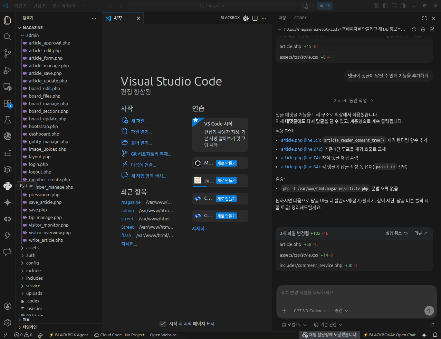Screen dimensions: 441x339
Task: Open the Codex settings gear icon
Action: coord(423,29)
